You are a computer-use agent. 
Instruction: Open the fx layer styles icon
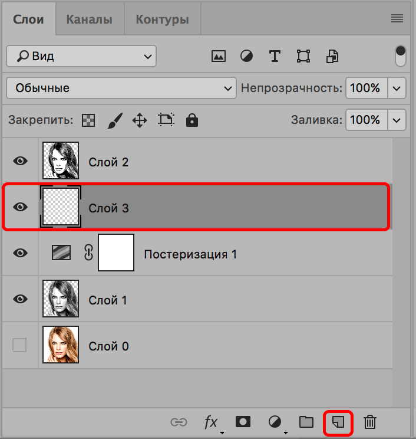click(211, 422)
